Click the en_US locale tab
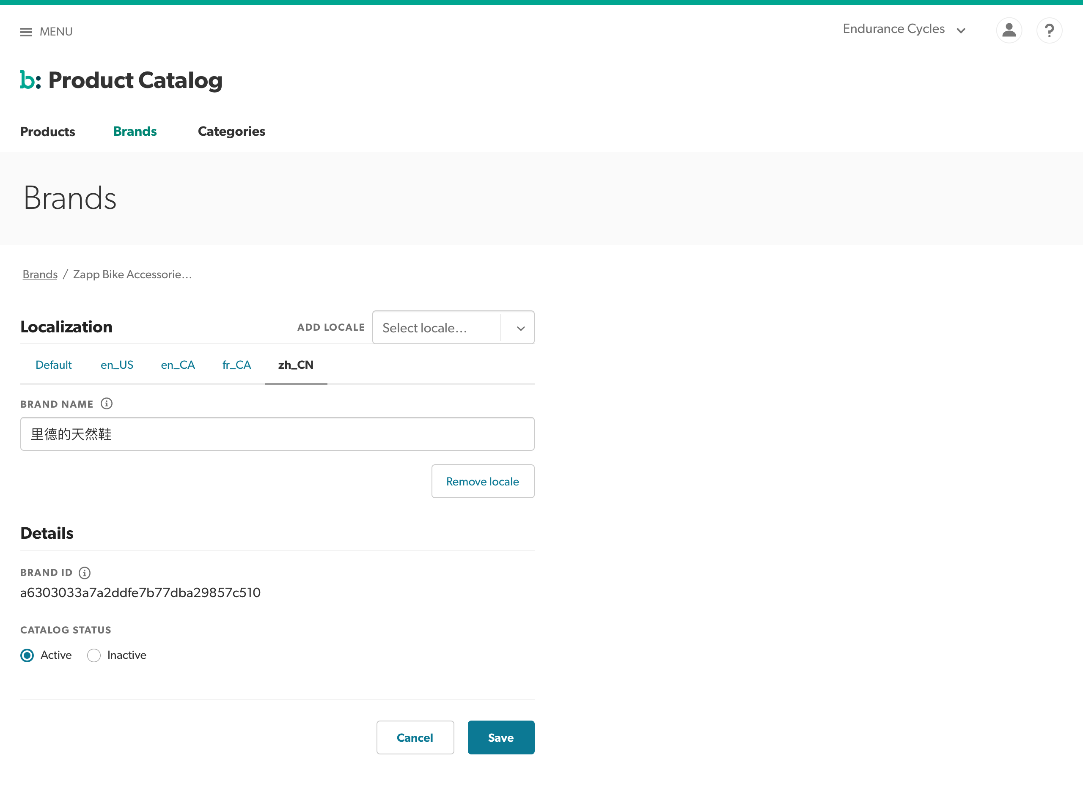The width and height of the screenshot is (1083, 795). (x=117, y=364)
